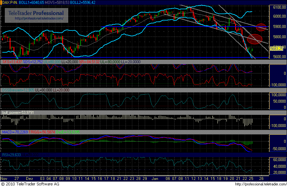The width and height of the screenshot is (287, 187).
Task: Click the 6000,00 price axis label
Action: (x=280, y=16)
